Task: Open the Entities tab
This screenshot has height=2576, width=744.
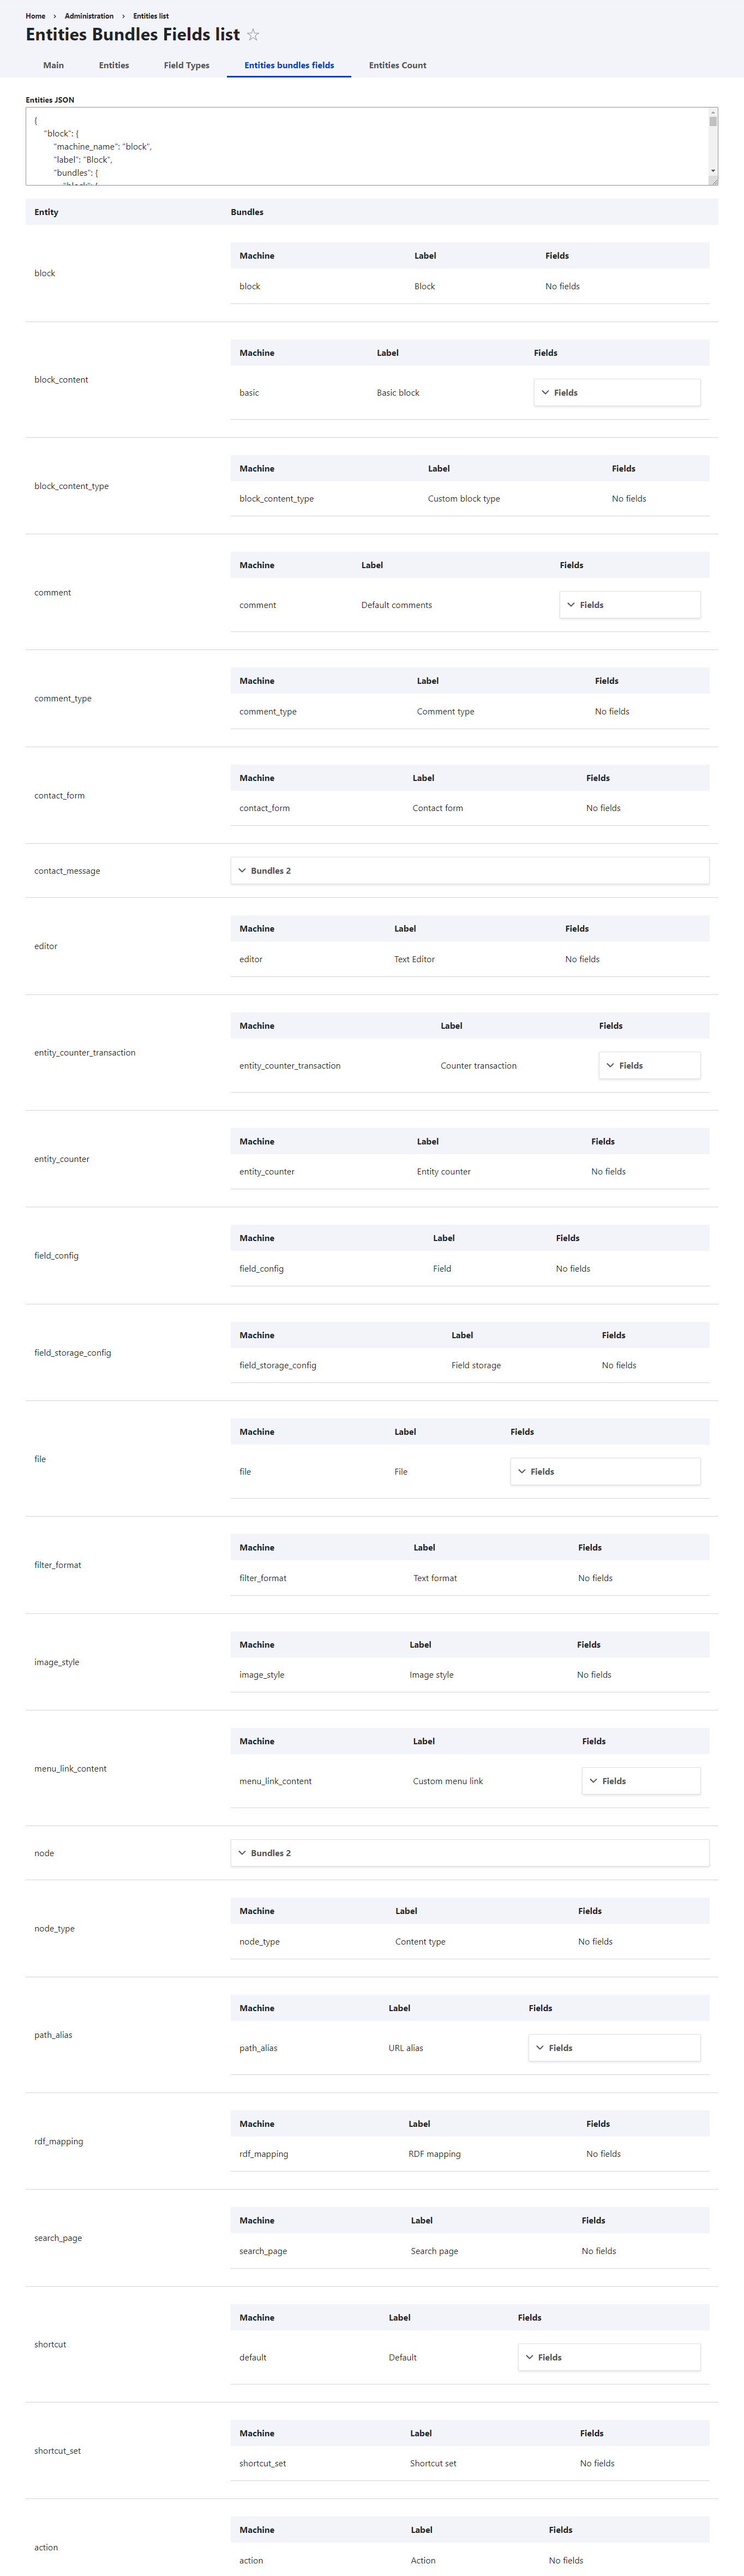Action: [114, 65]
